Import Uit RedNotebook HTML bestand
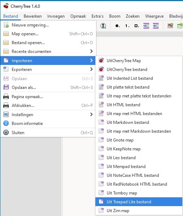The height and width of the screenshot is (216, 183). pos(139,184)
